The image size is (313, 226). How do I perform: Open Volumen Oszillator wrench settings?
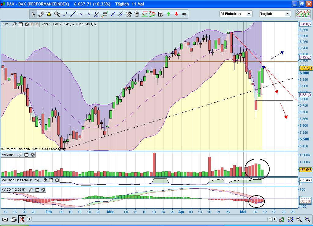[x=45, y=180]
